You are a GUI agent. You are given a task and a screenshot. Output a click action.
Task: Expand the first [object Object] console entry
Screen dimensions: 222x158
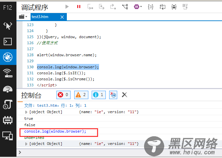click(26, 112)
